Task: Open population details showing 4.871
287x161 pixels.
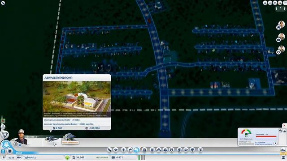Action: tap(117, 157)
